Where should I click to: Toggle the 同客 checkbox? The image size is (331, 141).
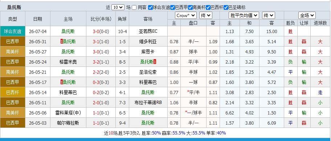(x=134, y=7)
